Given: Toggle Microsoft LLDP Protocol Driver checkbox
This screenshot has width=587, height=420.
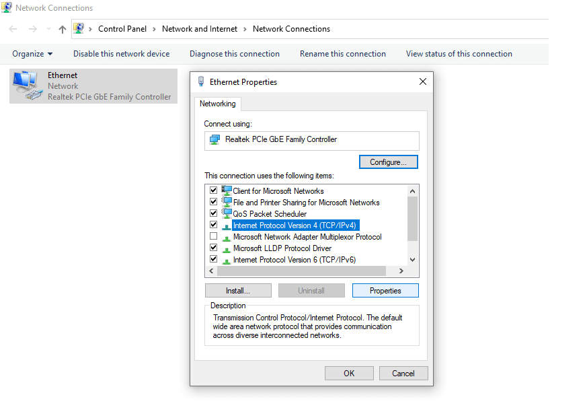Looking at the screenshot, I should point(213,248).
